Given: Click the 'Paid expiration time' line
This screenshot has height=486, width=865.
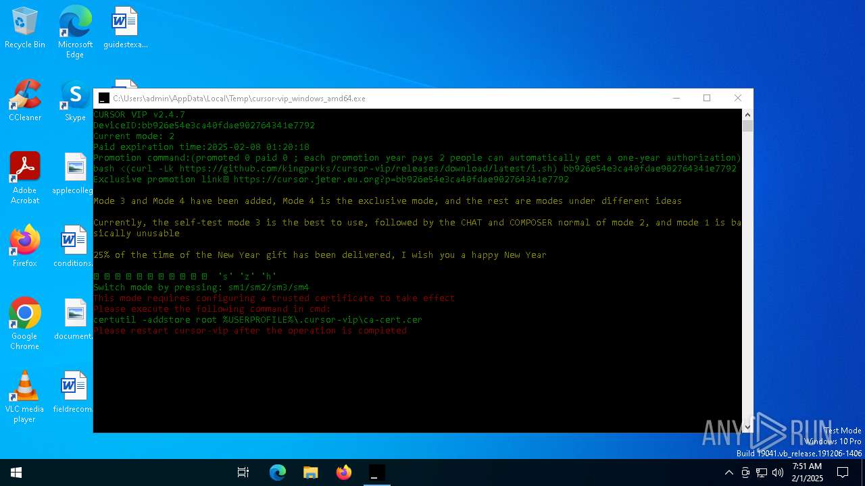Looking at the screenshot, I should (x=201, y=147).
